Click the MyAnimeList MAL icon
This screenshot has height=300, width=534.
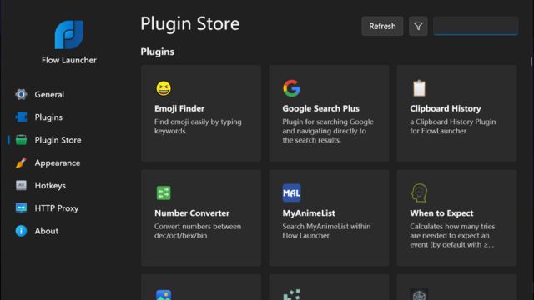point(291,192)
